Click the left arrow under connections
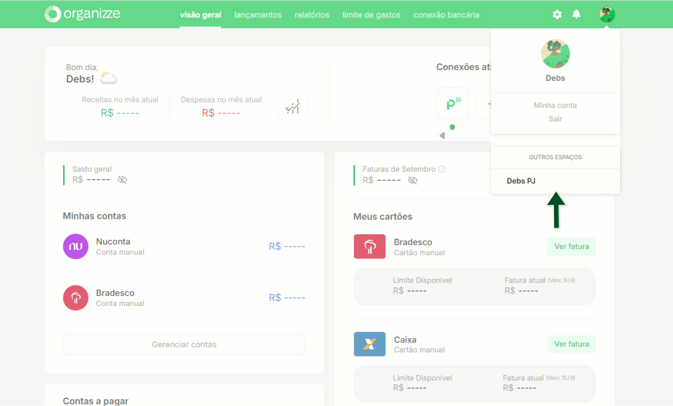 442,135
